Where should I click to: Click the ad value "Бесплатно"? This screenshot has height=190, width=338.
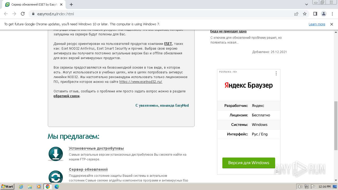pyautogui.click(x=261, y=115)
